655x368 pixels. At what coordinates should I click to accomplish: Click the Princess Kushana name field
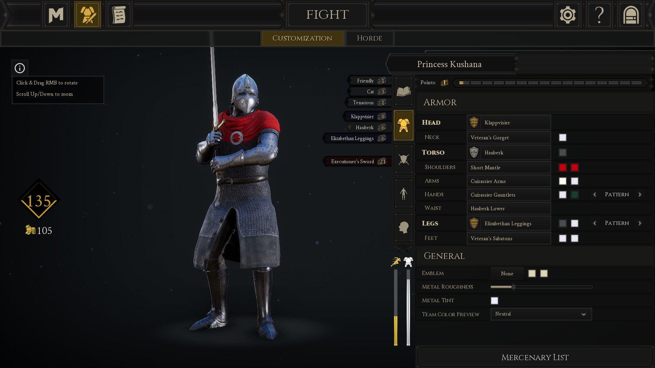pos(450,64)
